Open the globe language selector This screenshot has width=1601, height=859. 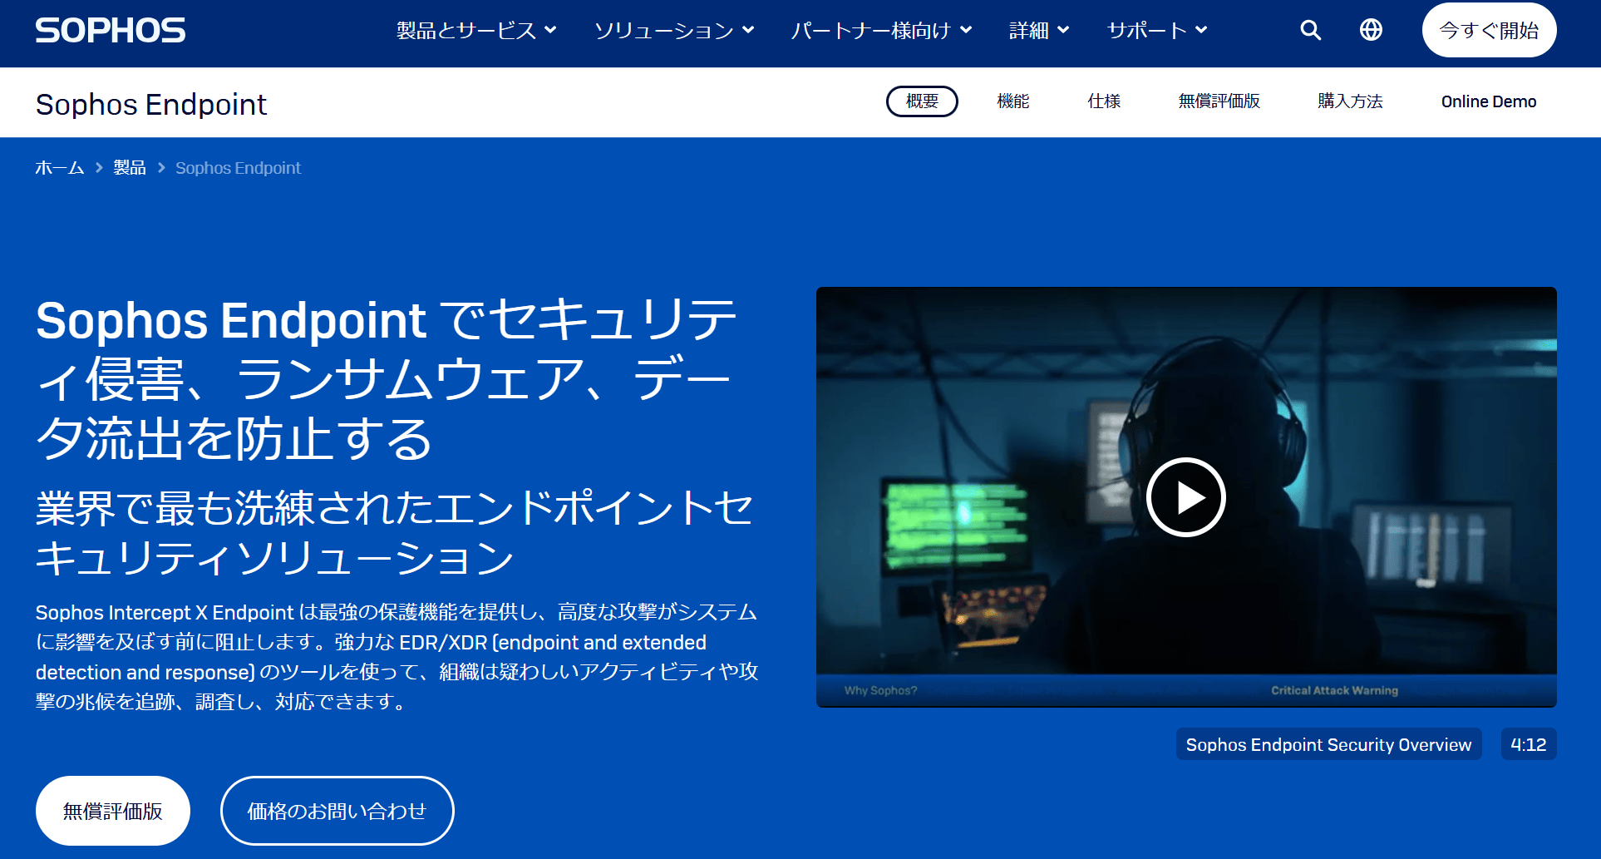tap(1371, 30)
